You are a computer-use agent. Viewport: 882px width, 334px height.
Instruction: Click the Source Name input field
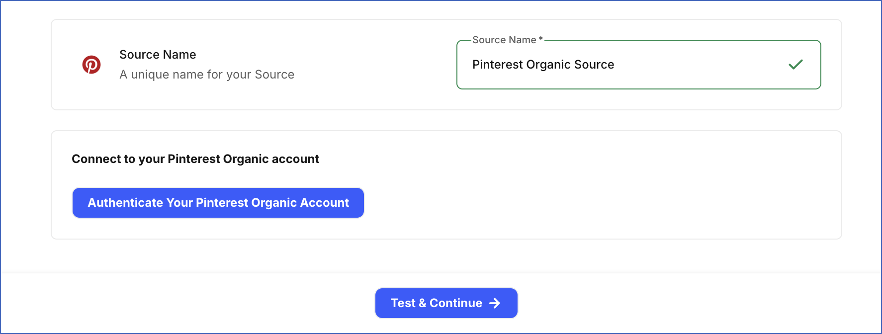(638, 65)
